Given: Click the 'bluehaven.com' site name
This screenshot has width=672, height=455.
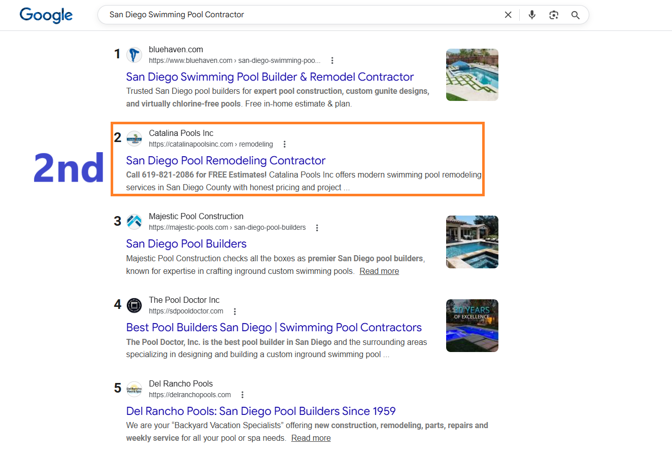Looking at the screenshot, I should (x=176, y=49).
